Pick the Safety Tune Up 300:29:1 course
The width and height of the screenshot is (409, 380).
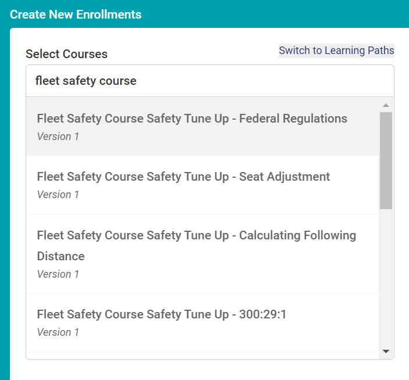pyautogui.click(x=162, y=314)
